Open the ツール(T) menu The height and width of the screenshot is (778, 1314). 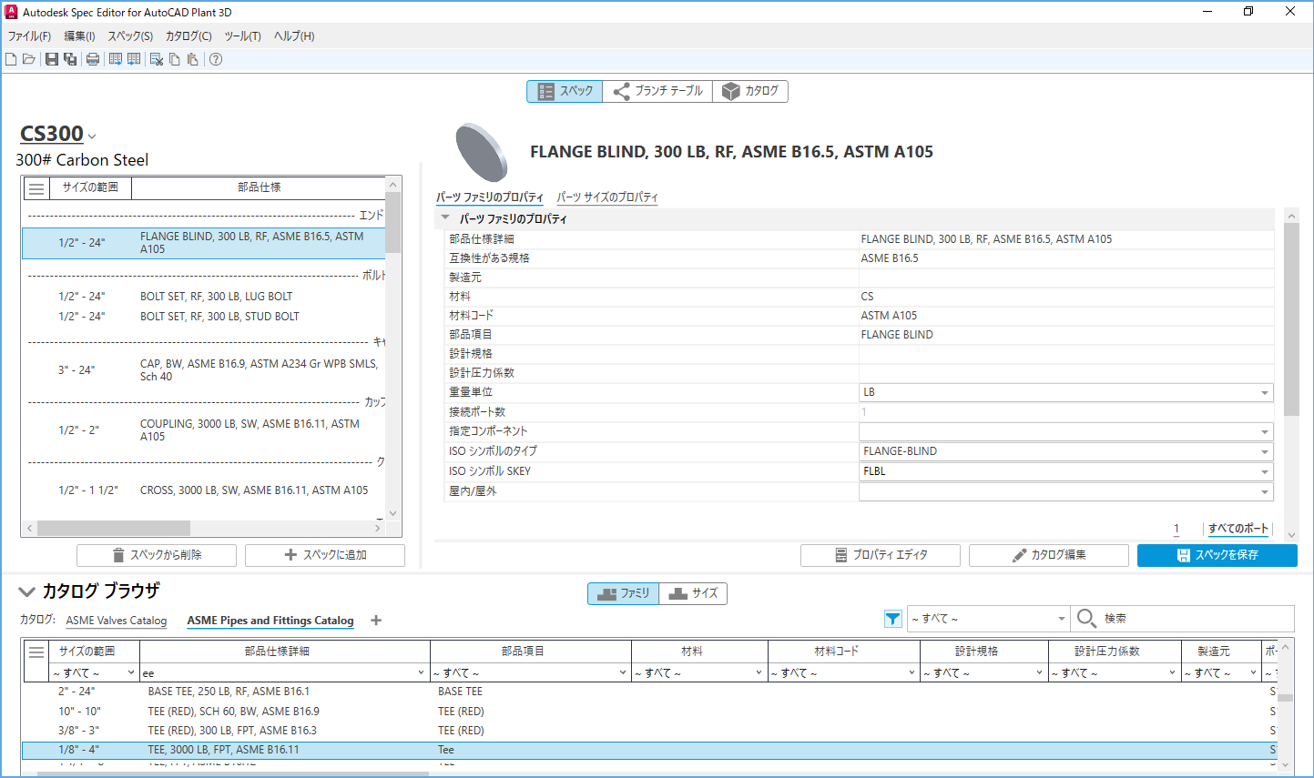242,36
